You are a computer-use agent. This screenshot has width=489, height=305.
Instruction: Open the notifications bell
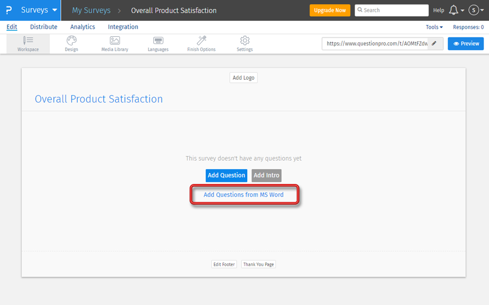[x=454, y=10]
